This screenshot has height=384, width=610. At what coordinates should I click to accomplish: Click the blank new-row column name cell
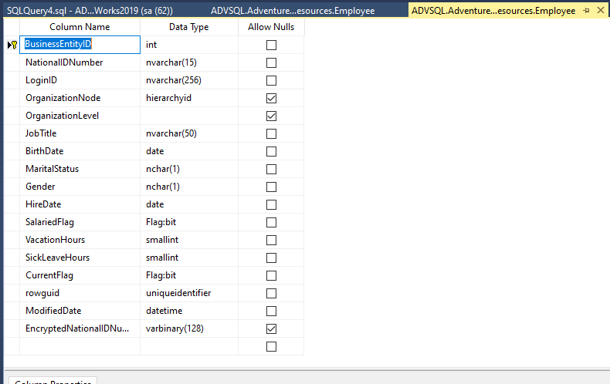[x=80, y=347]
